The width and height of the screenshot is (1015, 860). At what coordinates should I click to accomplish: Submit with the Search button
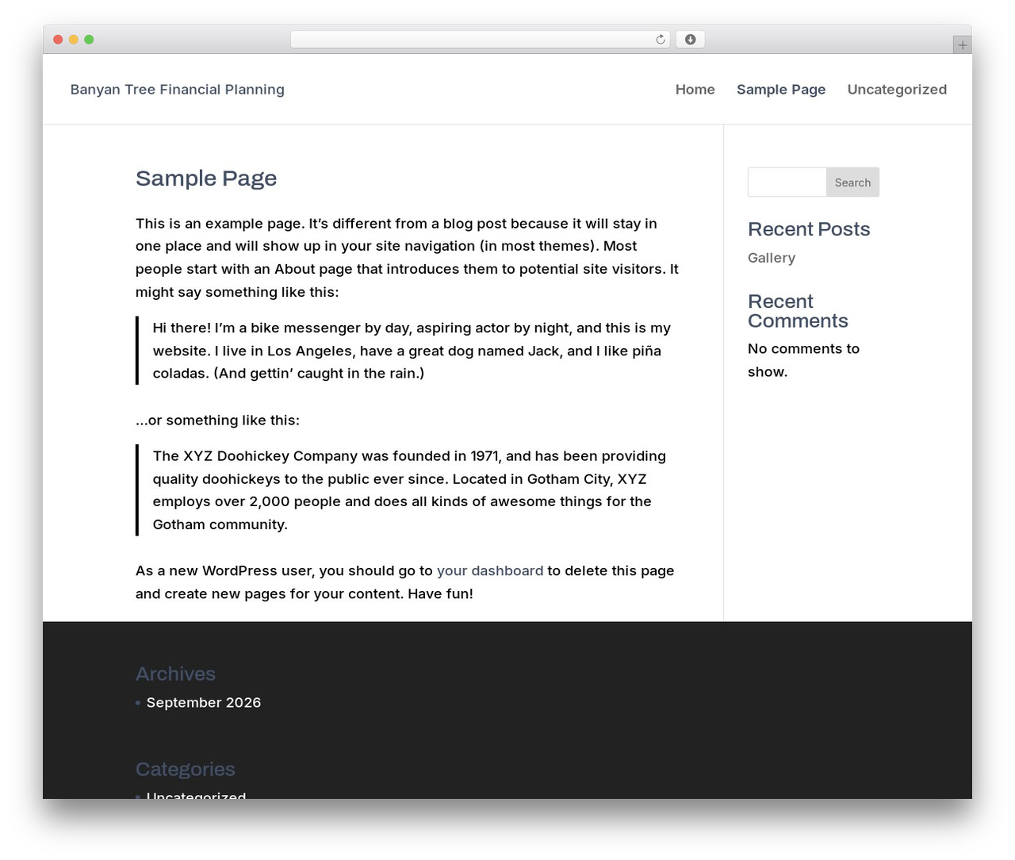pos(852,182)
